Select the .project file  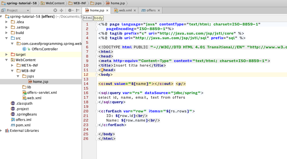pos(22,109)
